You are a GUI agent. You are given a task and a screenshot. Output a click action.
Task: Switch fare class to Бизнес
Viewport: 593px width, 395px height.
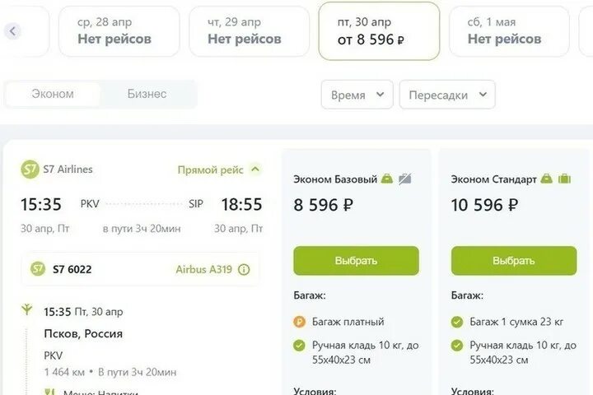click(147, 94)
